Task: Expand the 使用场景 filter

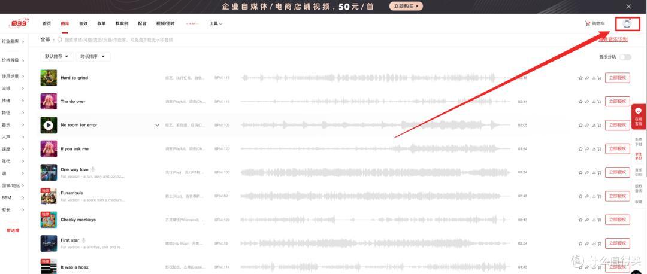Action: point(13,76)
